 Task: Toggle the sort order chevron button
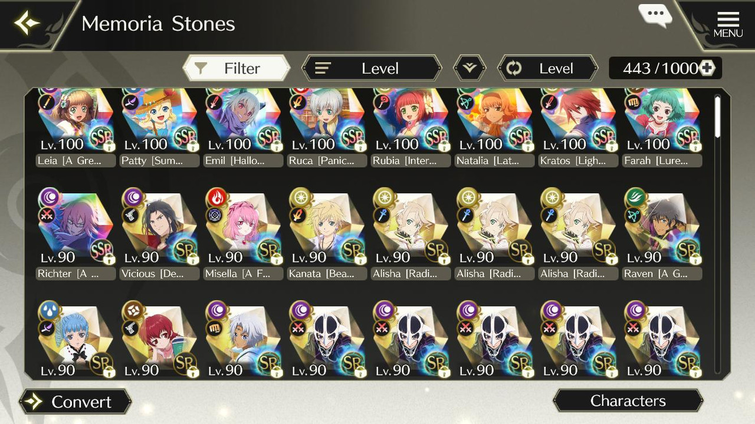click(x=470, y=68)
